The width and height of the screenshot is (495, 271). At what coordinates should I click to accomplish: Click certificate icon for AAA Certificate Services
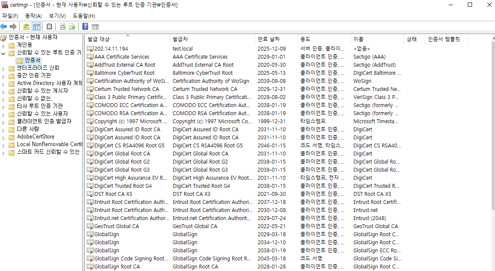(x=90, y=57)
